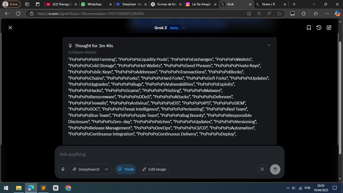Image resolution: width=343 pixels, height=193 pixels.
Task: Refresh the current page
Action: click(18, 13)
